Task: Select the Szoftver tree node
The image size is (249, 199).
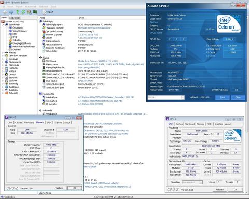Action: (13, 80)
